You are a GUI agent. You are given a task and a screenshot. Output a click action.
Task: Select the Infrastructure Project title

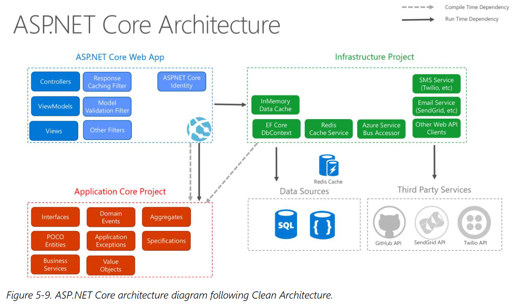pyautogui.click(x=374, y=57)
